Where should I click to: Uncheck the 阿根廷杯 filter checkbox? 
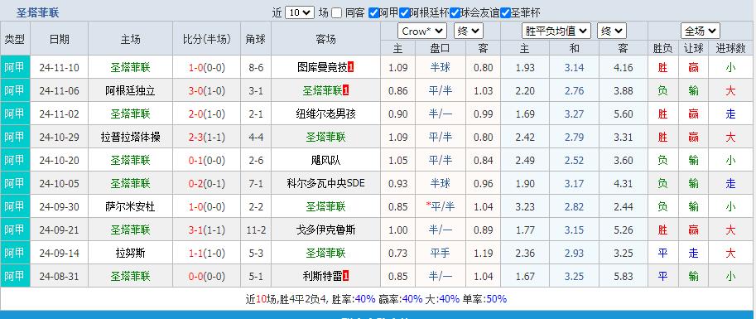[404, 13]
